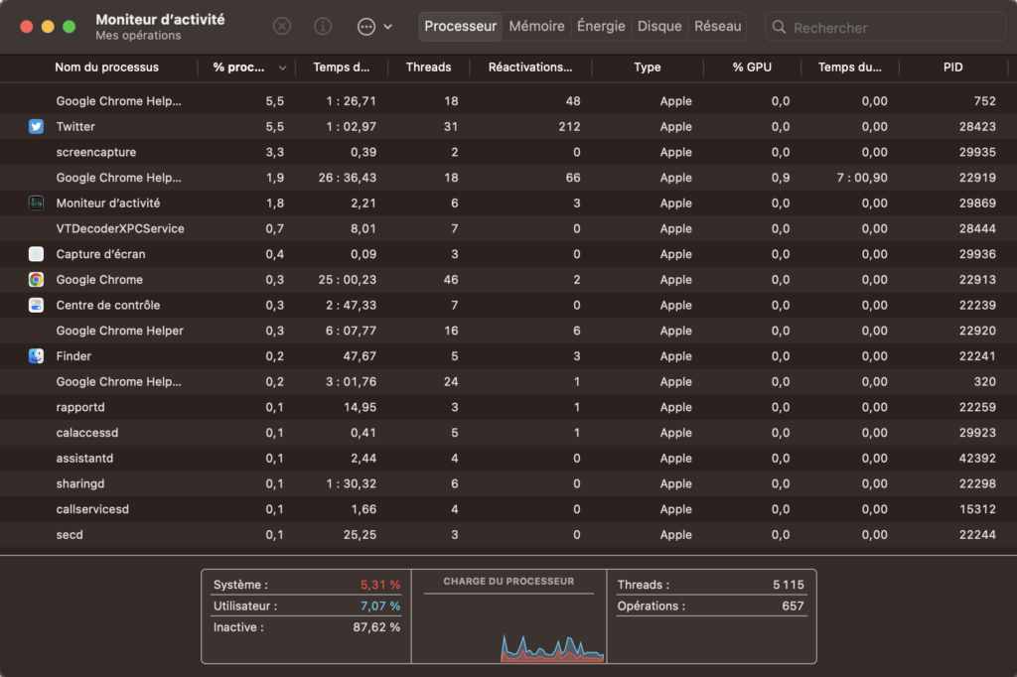Click the Centre de contrôle app icon

(37, 305)
